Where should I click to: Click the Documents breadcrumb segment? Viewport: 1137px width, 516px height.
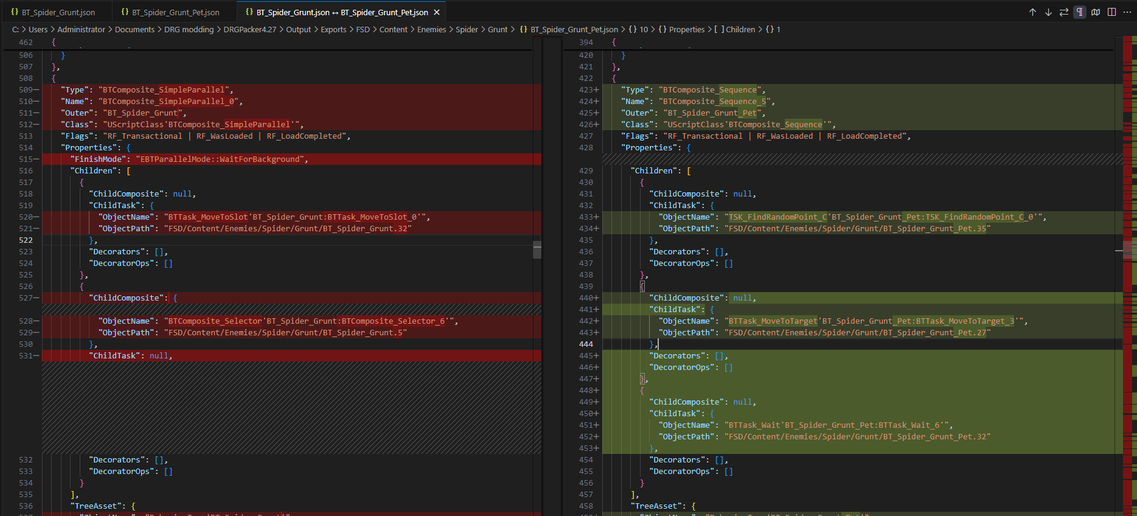point(134,29)
